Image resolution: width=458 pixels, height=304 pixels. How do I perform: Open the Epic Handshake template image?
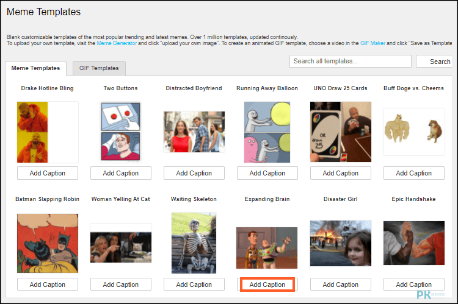tap(414, 243)
